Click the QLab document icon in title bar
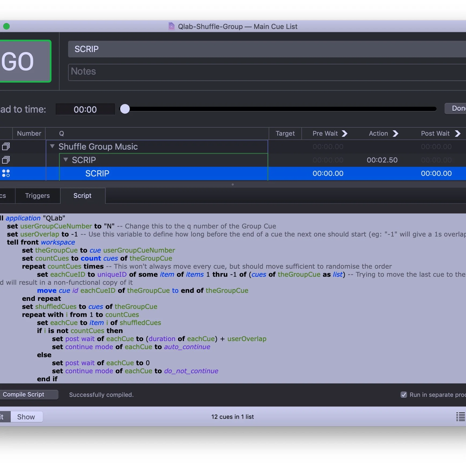 (x=171, y=26)
